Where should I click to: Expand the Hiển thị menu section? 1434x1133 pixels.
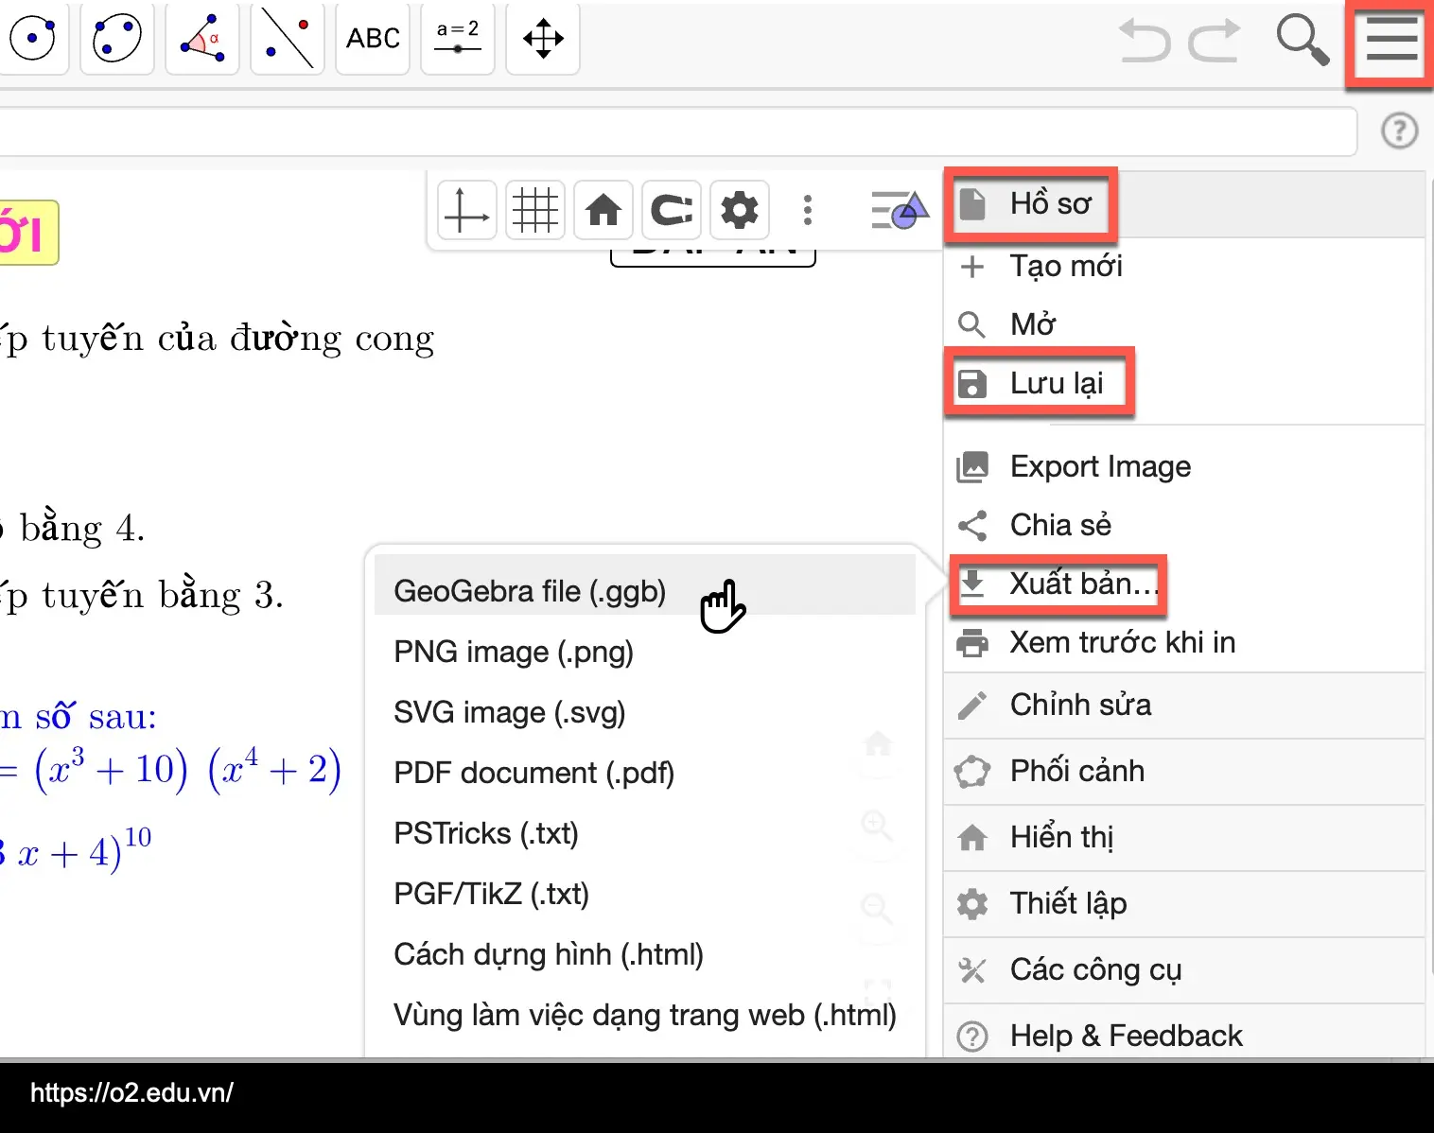point(1184,838)
